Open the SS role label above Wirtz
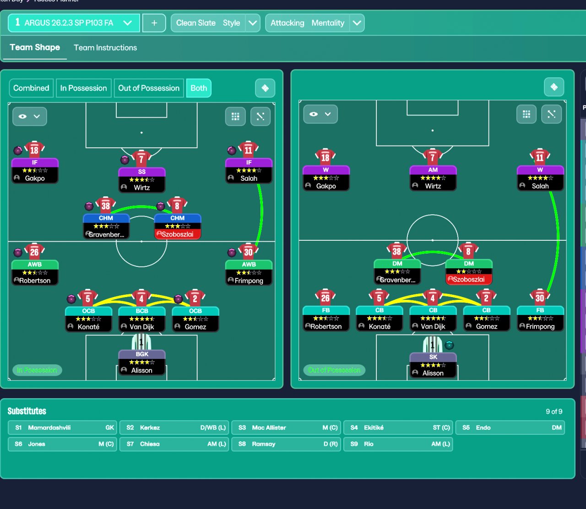Image resolution: width=586 pixels, height=509 pixels. coord(141,172)
